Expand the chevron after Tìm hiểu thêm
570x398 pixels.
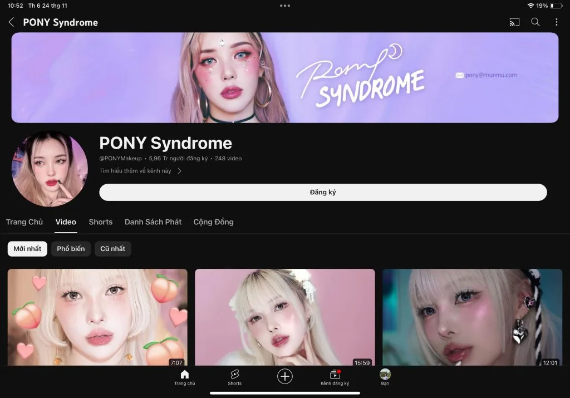(x=179, y=171)
